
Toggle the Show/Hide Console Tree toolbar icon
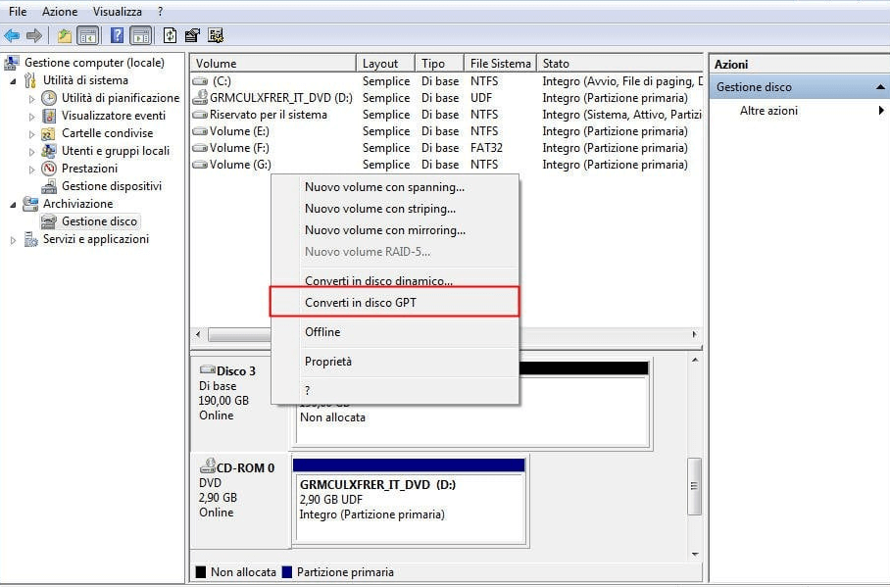88,35
